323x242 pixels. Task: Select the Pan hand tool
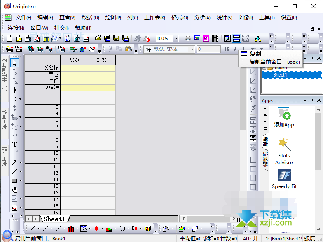14,190
